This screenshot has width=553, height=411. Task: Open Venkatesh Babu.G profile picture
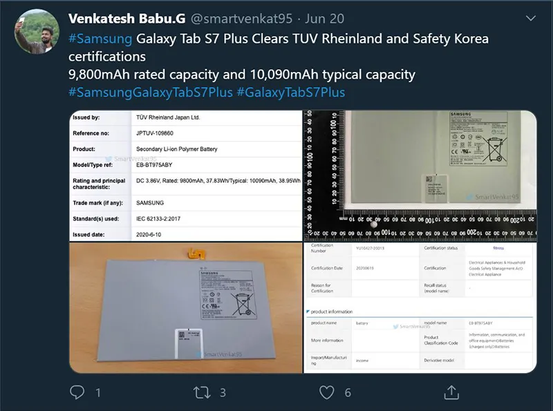pyautogui.click(x=37, y=32)
